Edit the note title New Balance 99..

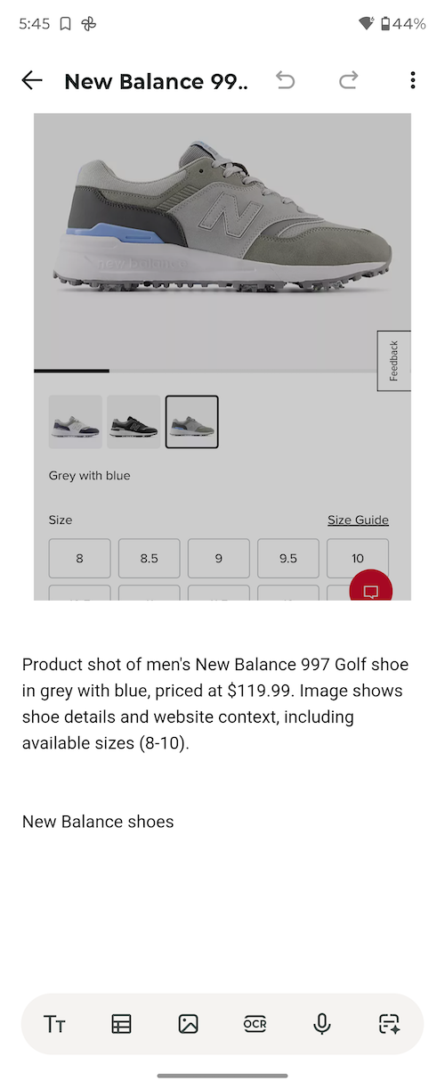156,82
